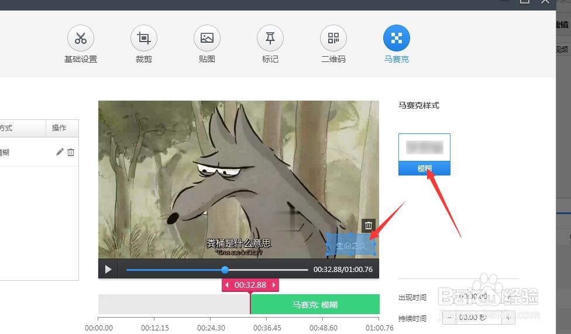571x334 pixels.
Task: Click the 00:32.88/01:00.76 playback time text
Action: [x=343, y=270]
